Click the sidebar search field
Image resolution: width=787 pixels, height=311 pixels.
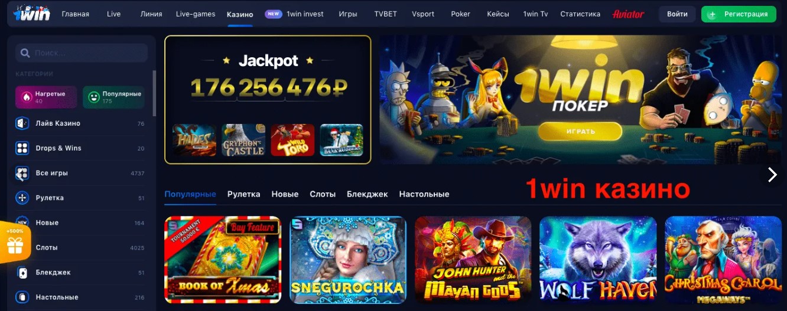(82, 53)
